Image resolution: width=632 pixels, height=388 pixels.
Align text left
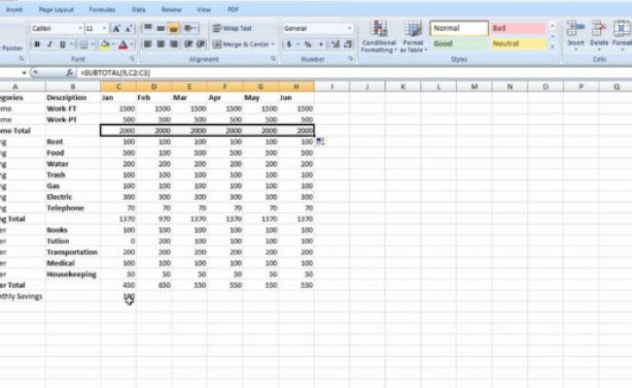click(x=148, y=45)
